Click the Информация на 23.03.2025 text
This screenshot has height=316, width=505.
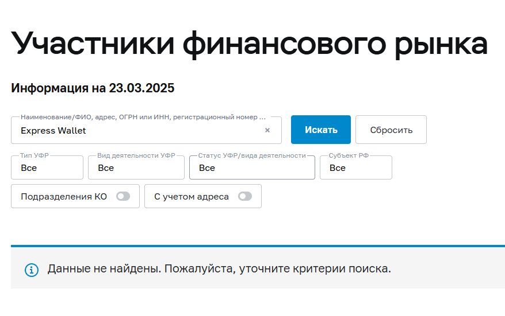pos(93,88)
